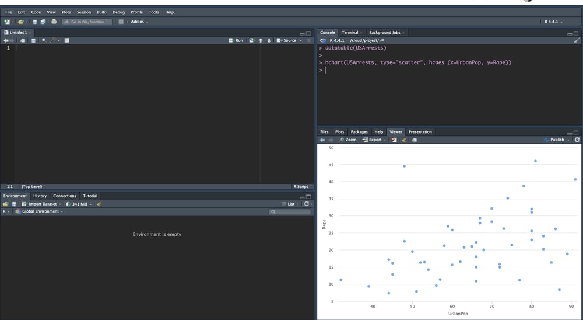
Task: Go back to previous source location
Action: tap(6, 41)
